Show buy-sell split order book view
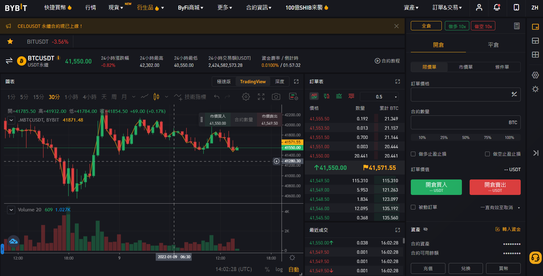This screenshot has width=543, height=276. pos(327,96)
